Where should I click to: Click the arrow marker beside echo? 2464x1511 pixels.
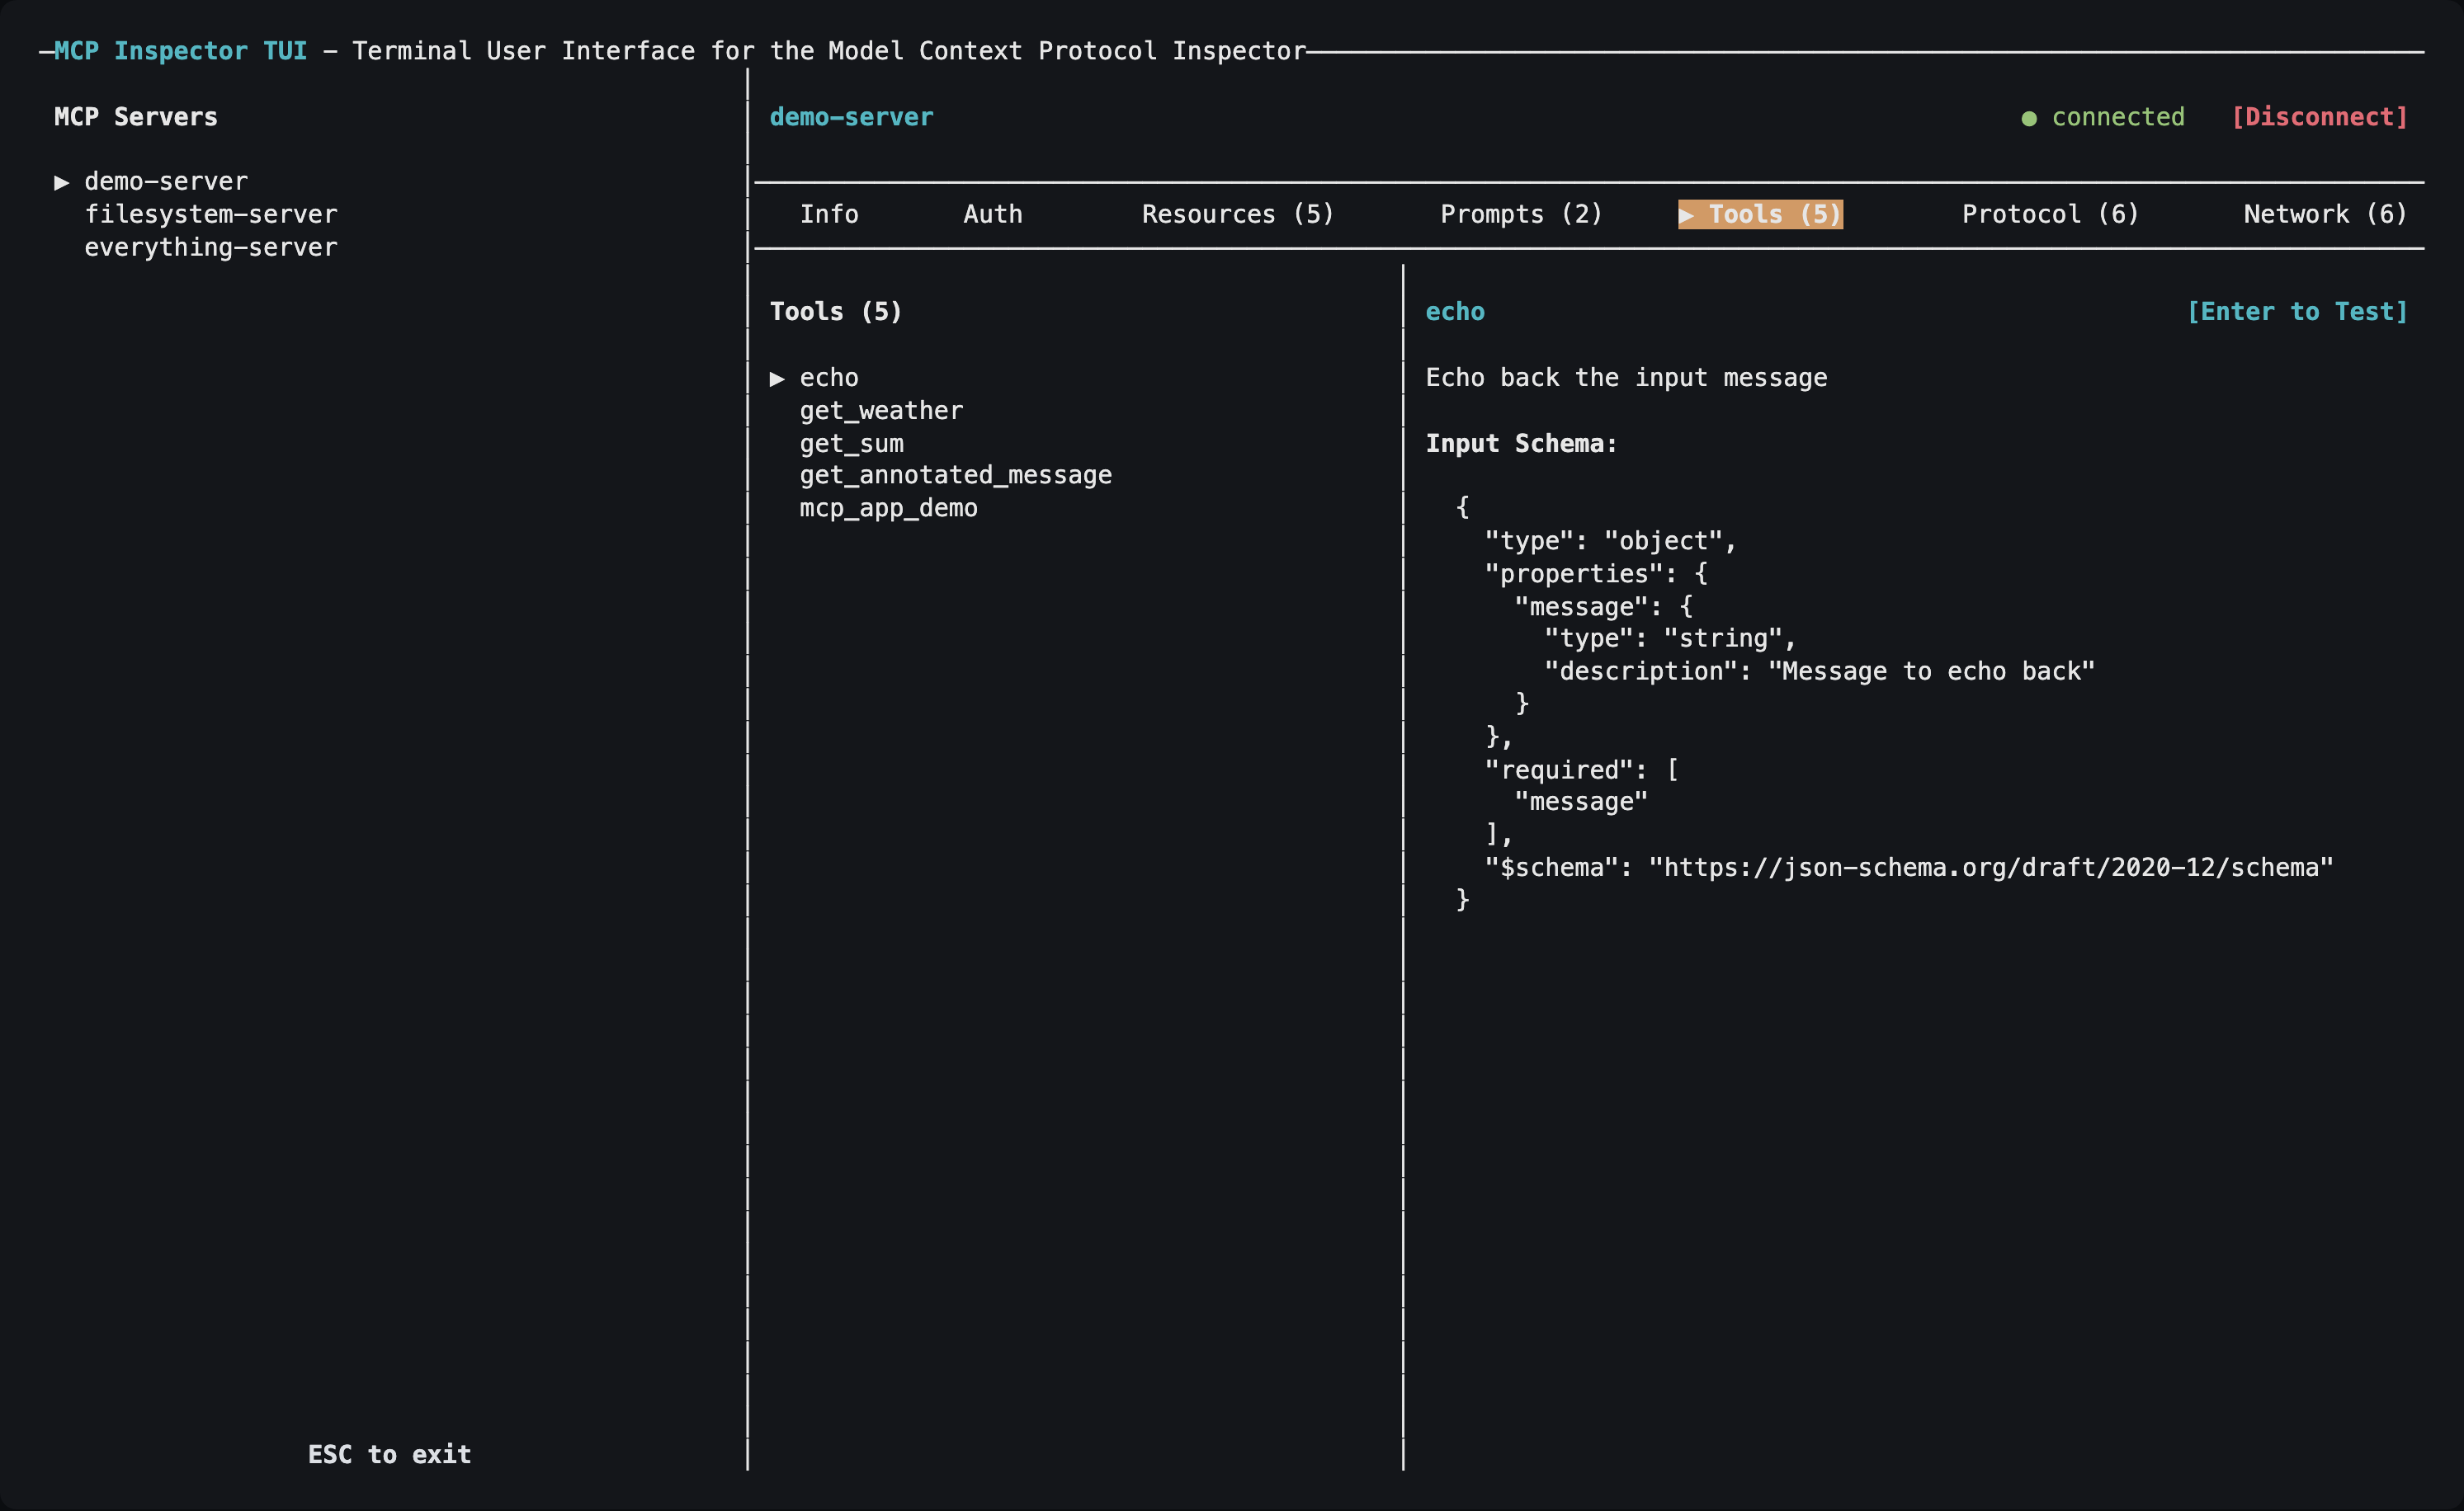point(777,379)
